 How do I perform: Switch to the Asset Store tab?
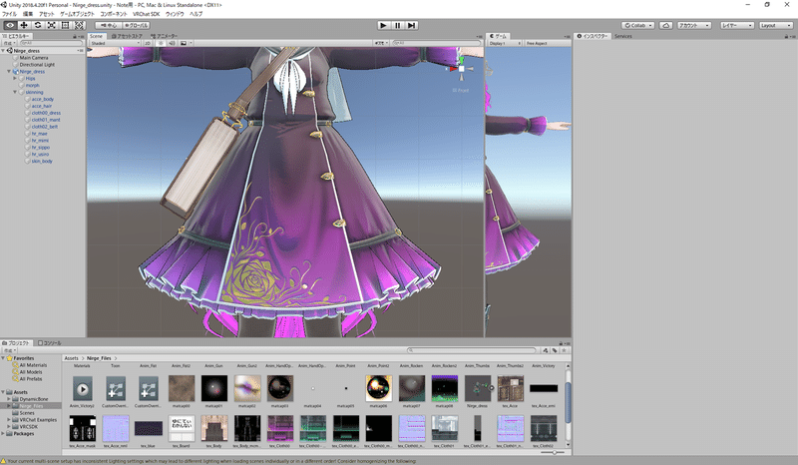(128, 36)
